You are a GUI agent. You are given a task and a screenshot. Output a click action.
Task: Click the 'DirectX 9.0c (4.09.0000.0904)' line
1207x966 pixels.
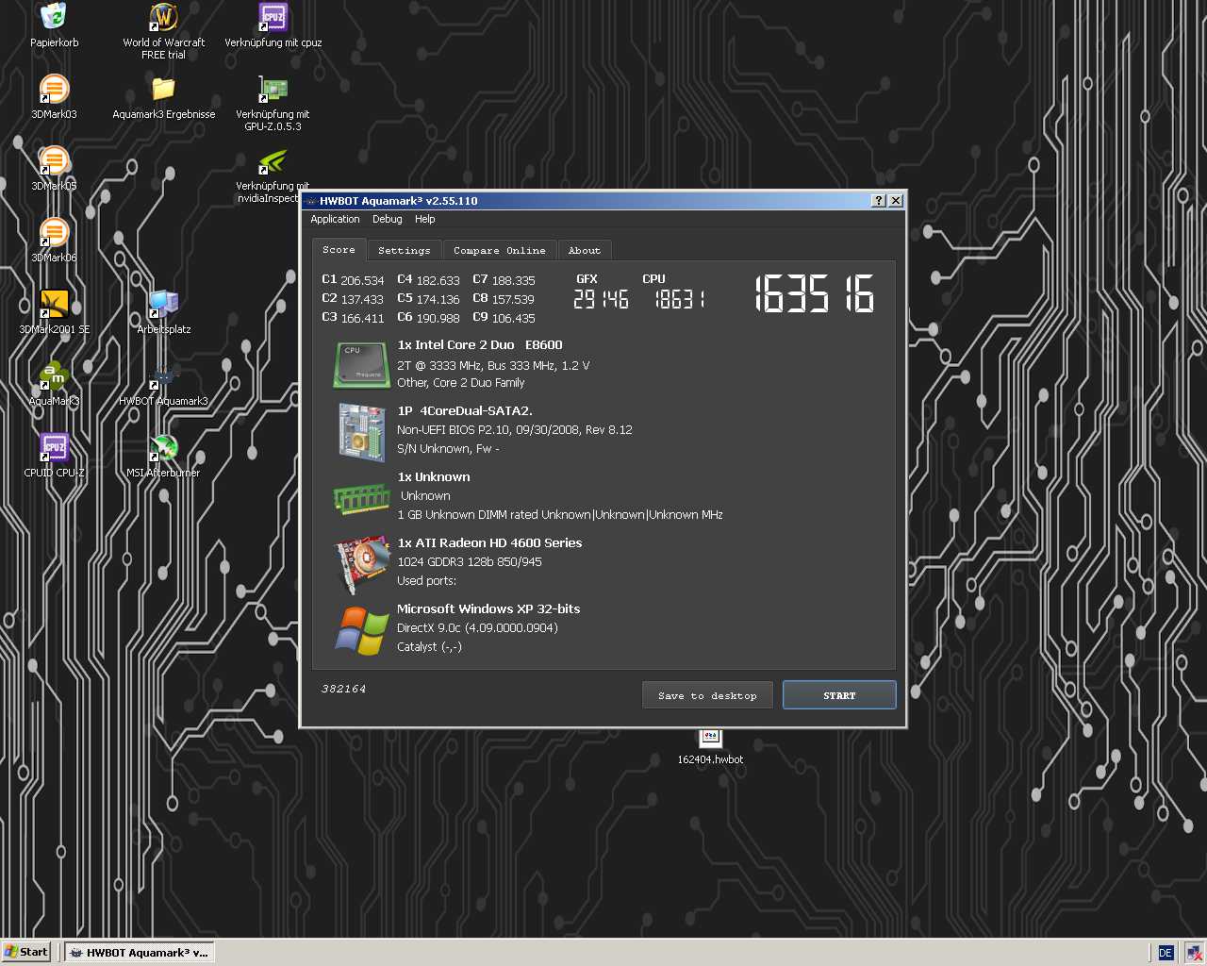click(x=477, y=628)
